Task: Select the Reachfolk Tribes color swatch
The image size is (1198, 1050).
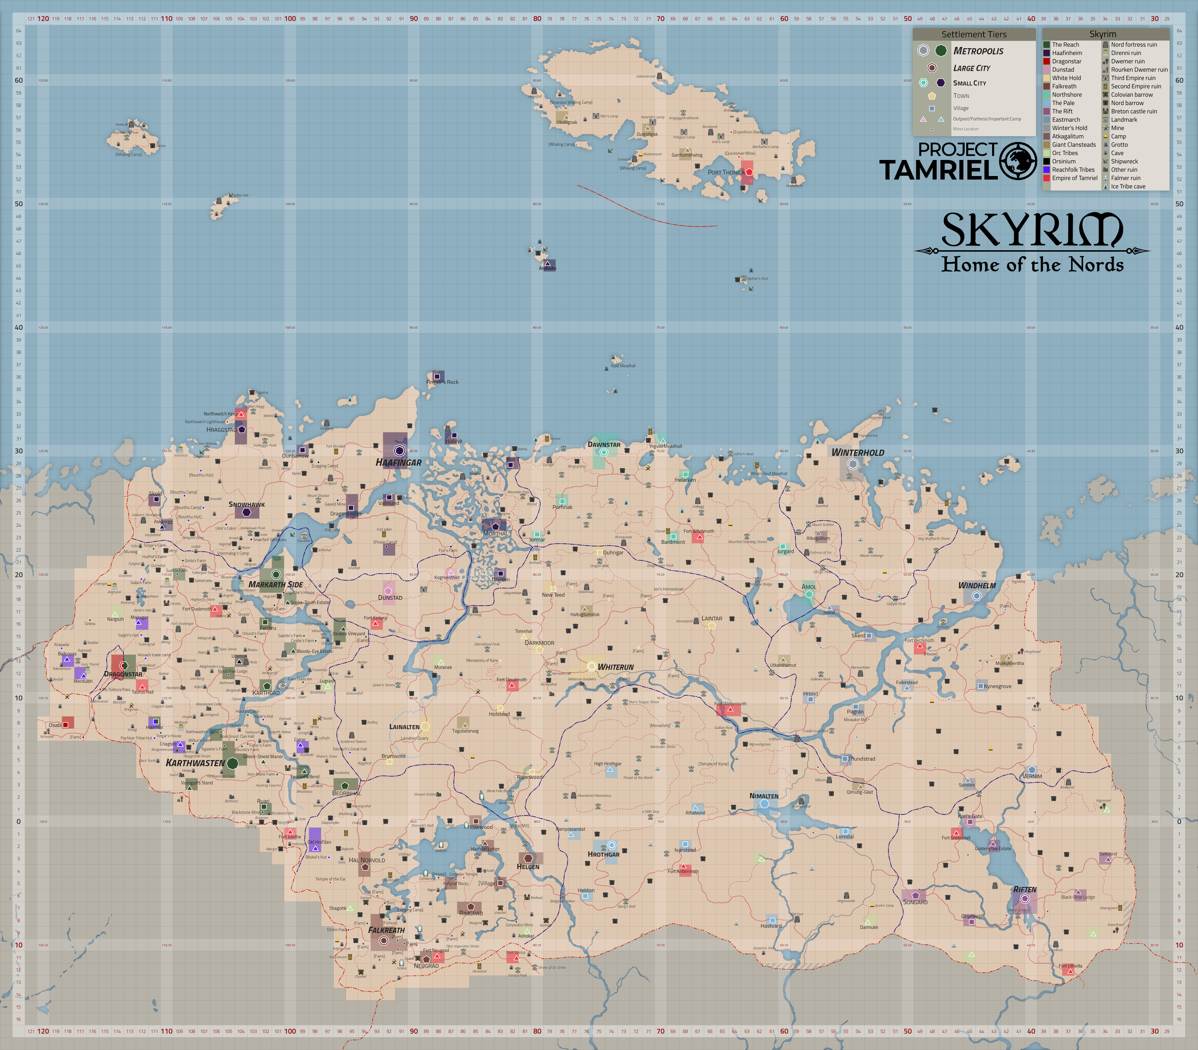Action: 1046,169
